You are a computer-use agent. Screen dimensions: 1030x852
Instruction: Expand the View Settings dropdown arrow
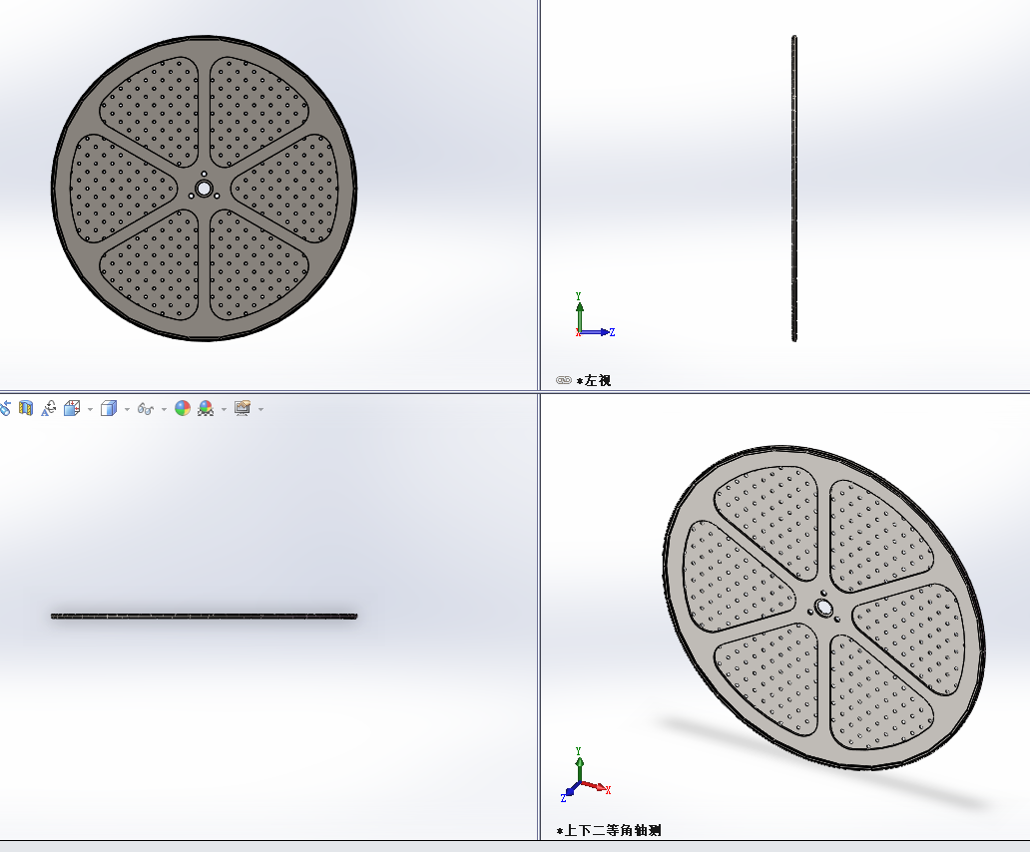tap(260, 409)
